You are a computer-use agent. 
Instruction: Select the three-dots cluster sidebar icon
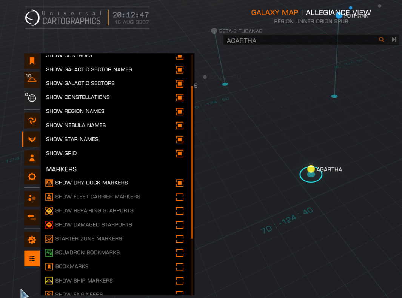tap(32, 198)
